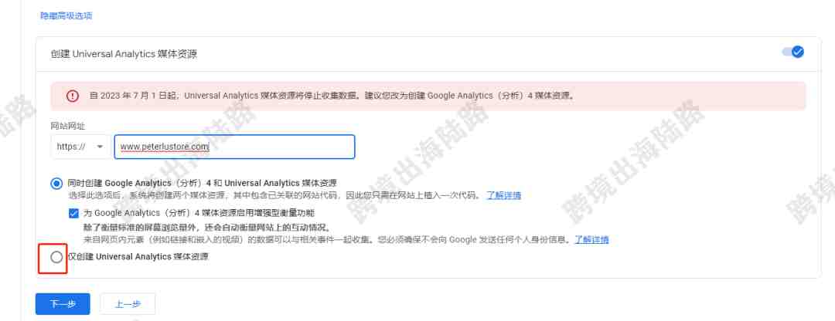Select the 仅创建 Universal Analytics 媒体资源 radio button
This screenshot has height=321, width=835.
coord(56,257)
